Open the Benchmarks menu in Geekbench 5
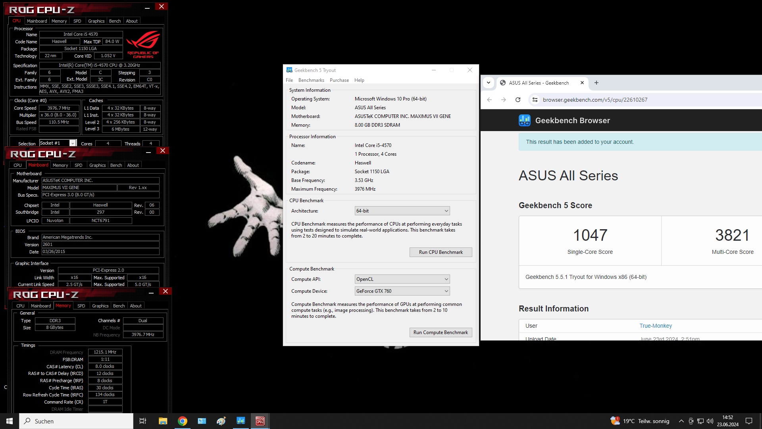The image size is (762, 429). pyautogui.click(x=311, y=80)
